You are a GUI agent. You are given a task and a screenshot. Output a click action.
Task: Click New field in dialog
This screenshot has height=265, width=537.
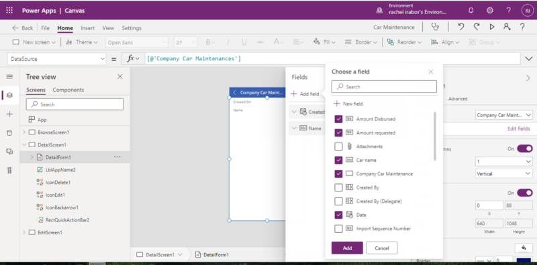tap(348, 104)
